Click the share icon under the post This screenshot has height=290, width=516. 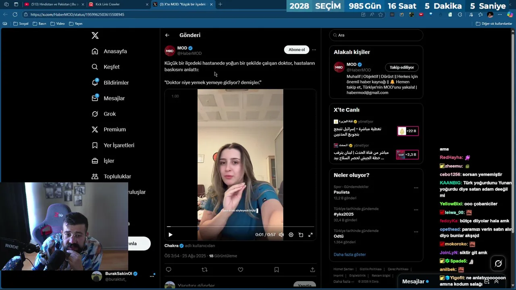tap(312, 269)
